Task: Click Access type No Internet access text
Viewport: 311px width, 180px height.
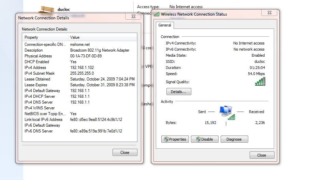Action: pos(186,7)
